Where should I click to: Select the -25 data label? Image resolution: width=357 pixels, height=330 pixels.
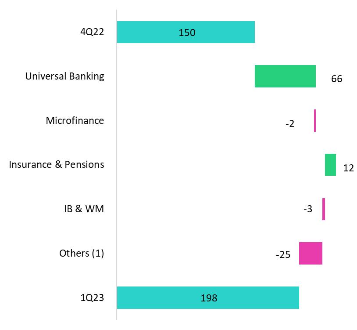(x=283, y=254)
